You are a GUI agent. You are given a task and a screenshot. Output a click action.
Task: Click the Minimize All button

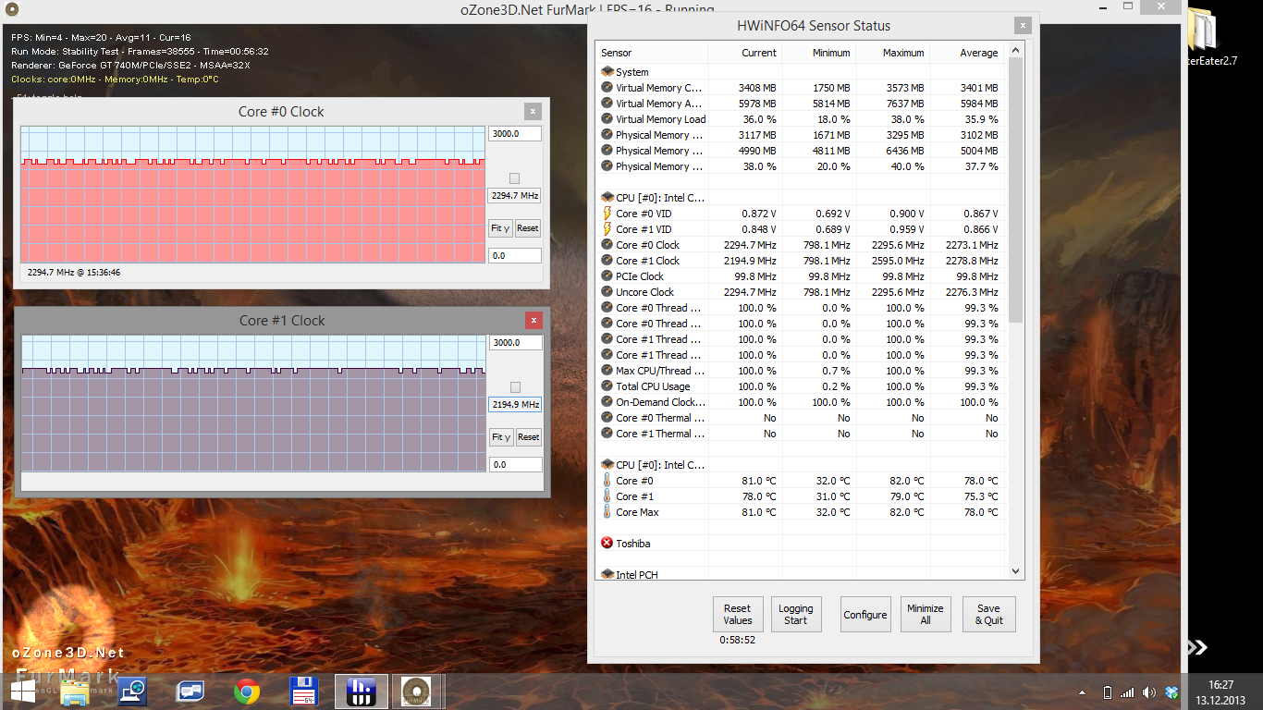click(x=926, y=615)
